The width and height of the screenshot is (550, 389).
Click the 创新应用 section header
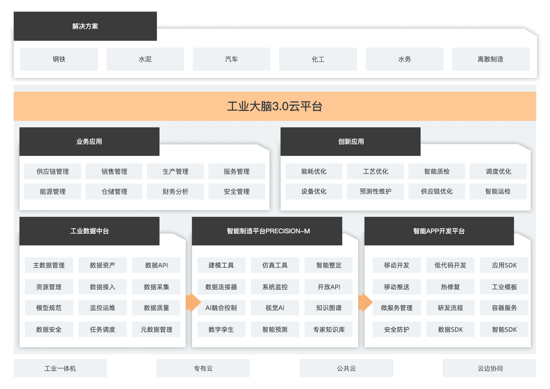[x=351, y=141]
